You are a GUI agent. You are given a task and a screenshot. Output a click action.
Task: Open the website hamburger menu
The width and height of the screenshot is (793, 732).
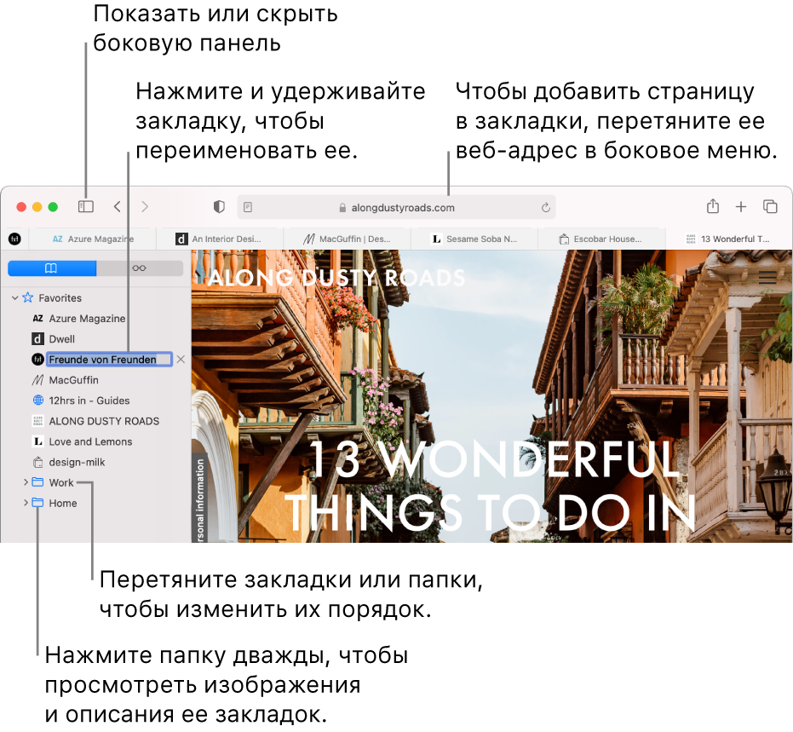click(767, 277)
